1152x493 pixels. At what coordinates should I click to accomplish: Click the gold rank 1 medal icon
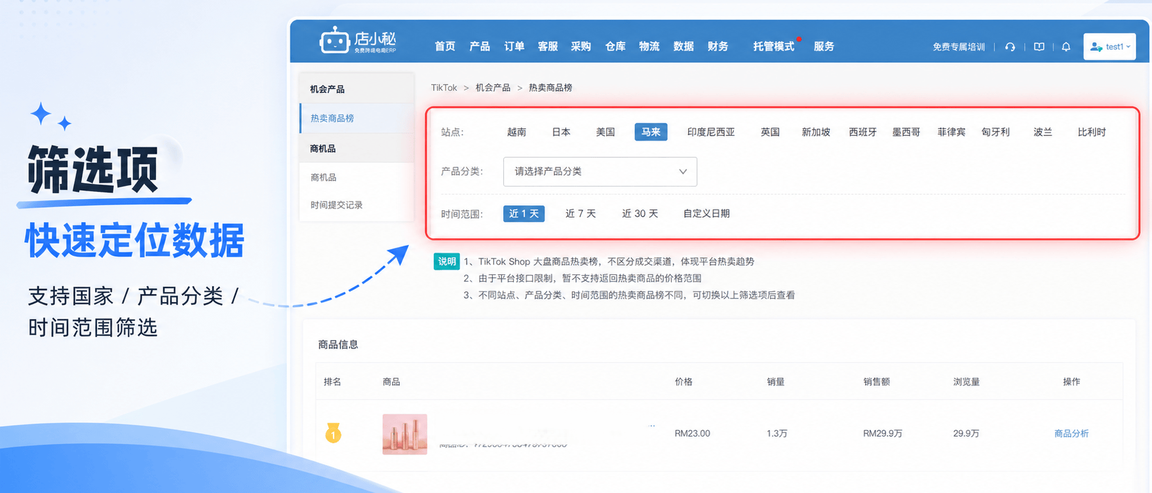pos(333,433)
